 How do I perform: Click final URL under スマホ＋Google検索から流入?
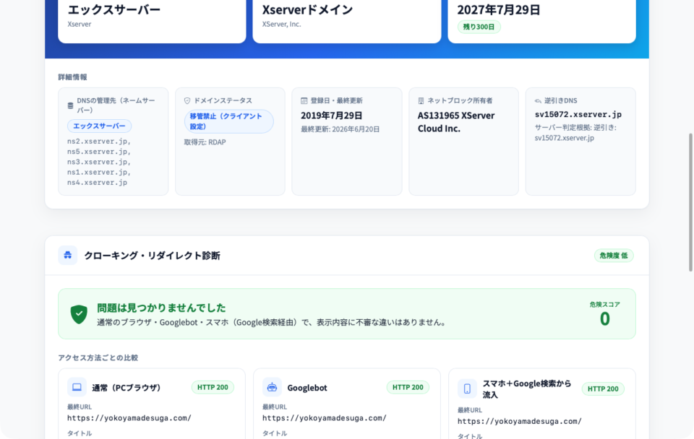tap(520, 422)
